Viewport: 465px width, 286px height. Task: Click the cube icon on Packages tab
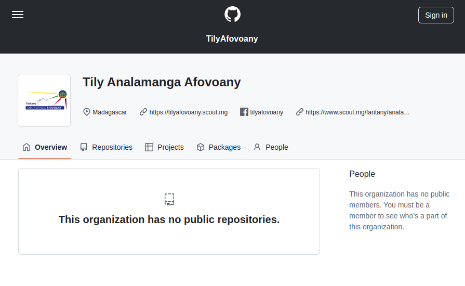pyautogui.click(x=201, y=147)
